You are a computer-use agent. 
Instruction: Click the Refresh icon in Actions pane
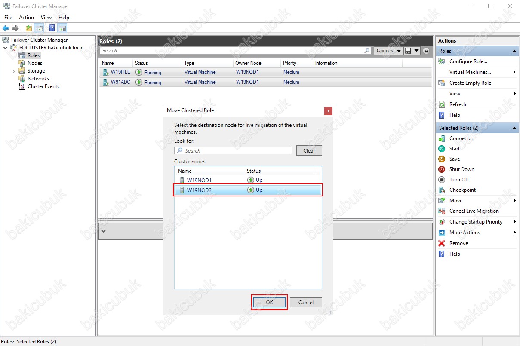442,104
